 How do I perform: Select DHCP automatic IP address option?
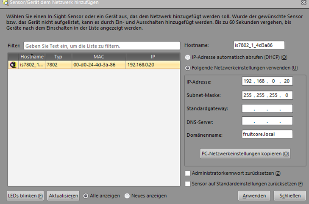point(188,57)
